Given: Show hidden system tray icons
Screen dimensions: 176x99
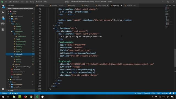Looking at the screenshot, I should [152, 97].
